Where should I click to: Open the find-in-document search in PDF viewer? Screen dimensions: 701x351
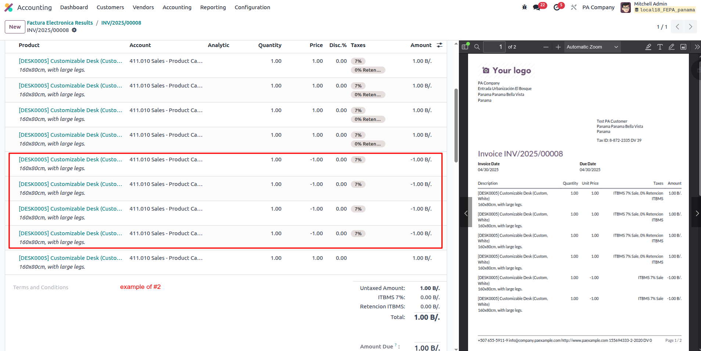pos(477,47)
